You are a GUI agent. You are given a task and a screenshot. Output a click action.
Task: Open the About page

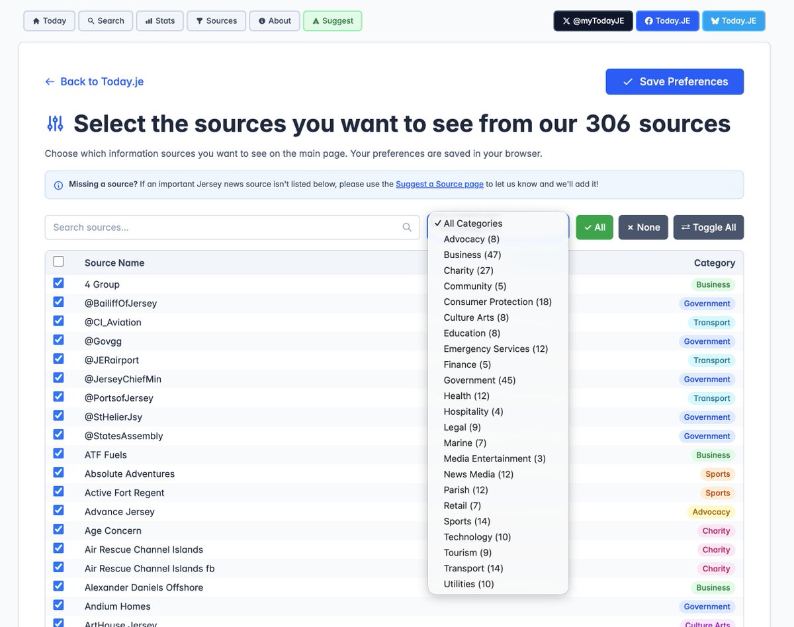[x=275, y=21]
